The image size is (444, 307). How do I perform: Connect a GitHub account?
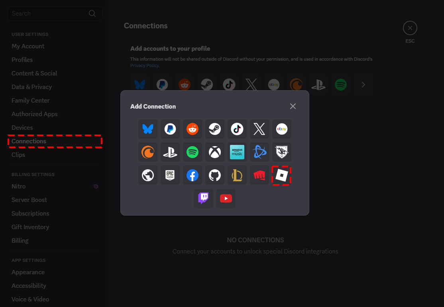[x=215, y=175]
